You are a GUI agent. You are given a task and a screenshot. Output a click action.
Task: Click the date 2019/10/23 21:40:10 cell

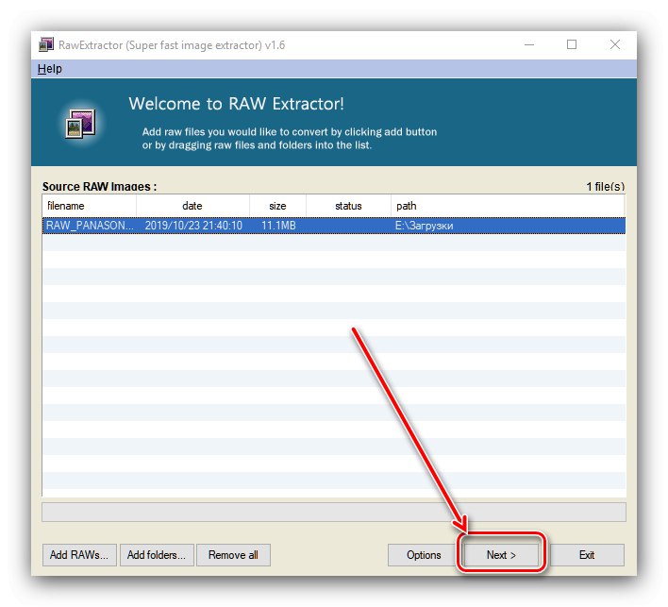click(x=193, y=226)
